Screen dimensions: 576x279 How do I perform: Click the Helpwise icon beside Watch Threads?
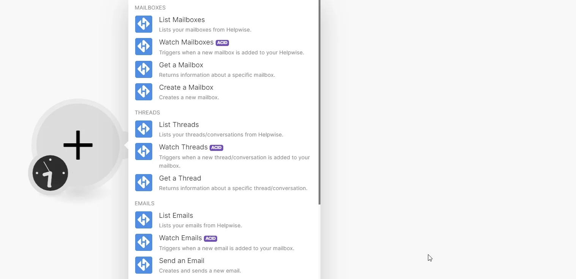(x=144, y=152)
